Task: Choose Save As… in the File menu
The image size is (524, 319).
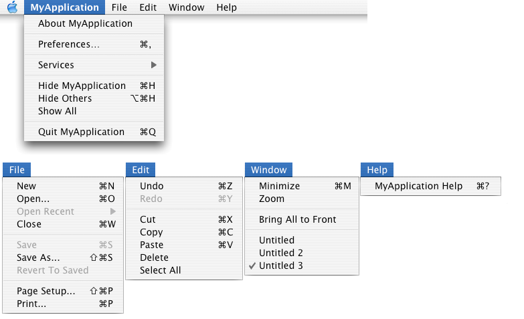Action: click(63, 257)
